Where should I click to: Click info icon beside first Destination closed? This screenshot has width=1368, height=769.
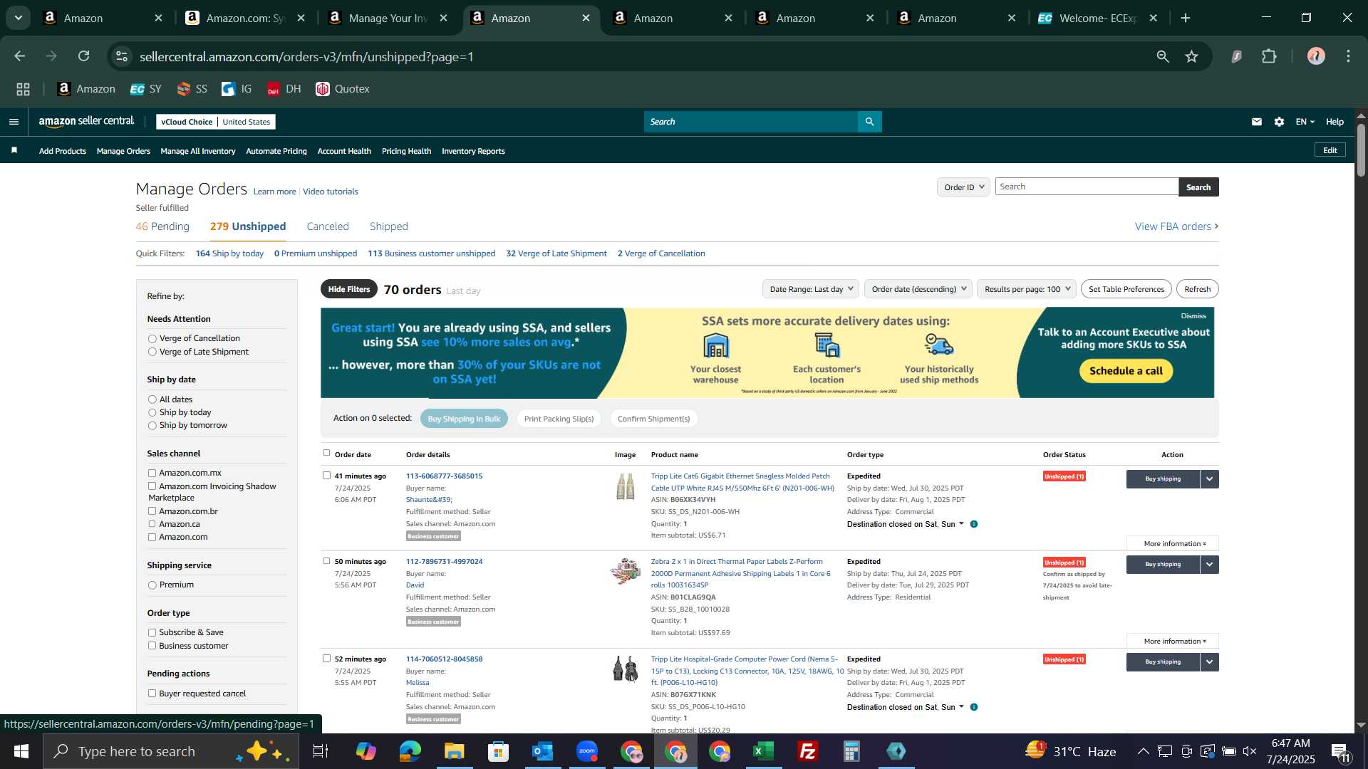point(974,524)
